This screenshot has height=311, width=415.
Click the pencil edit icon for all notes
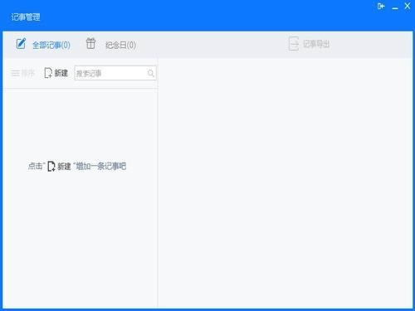(x=21, y=44)
